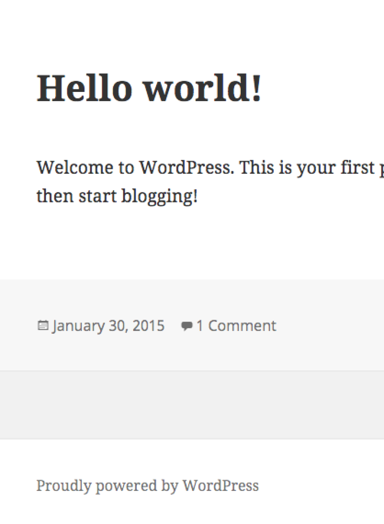
Task: Click the calendar icon beside the post date
Action: click(x=43, y=326)
